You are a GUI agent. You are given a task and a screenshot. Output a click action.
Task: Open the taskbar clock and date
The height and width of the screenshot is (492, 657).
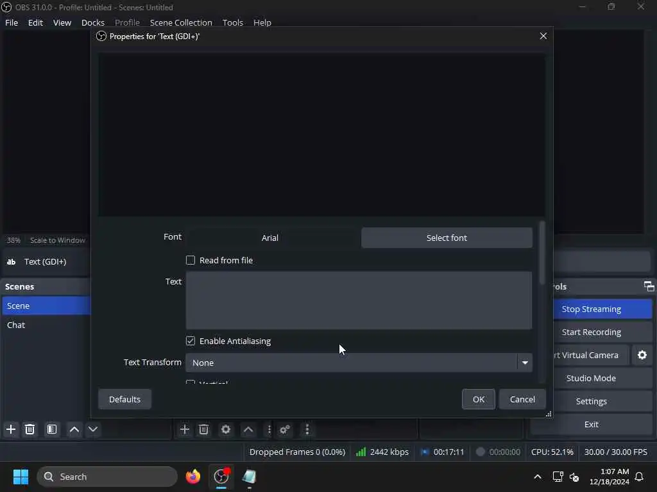[x=610, y=477]
